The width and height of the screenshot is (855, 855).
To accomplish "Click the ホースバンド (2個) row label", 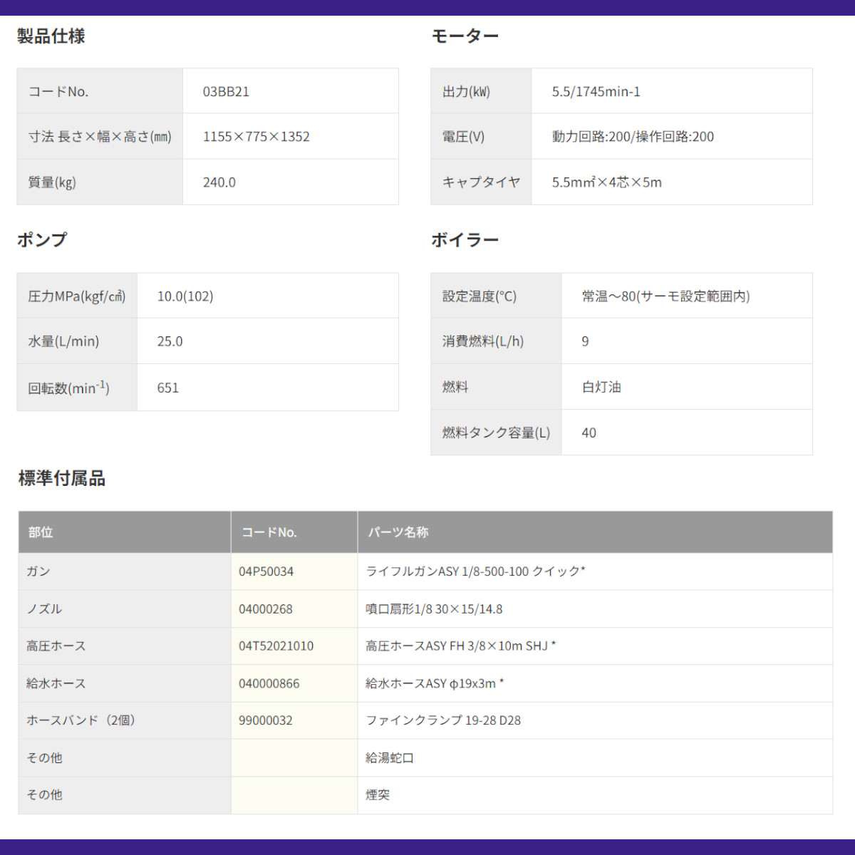I will (81, 720).
